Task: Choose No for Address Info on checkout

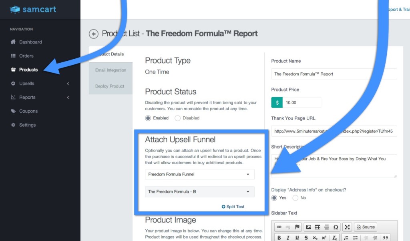Action: pos(295,198)
